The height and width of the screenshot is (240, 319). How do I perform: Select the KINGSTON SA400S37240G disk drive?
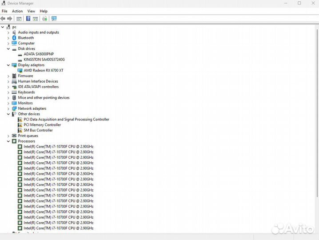44,60
